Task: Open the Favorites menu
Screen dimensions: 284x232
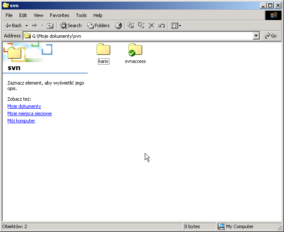Action: pos(60,15)
